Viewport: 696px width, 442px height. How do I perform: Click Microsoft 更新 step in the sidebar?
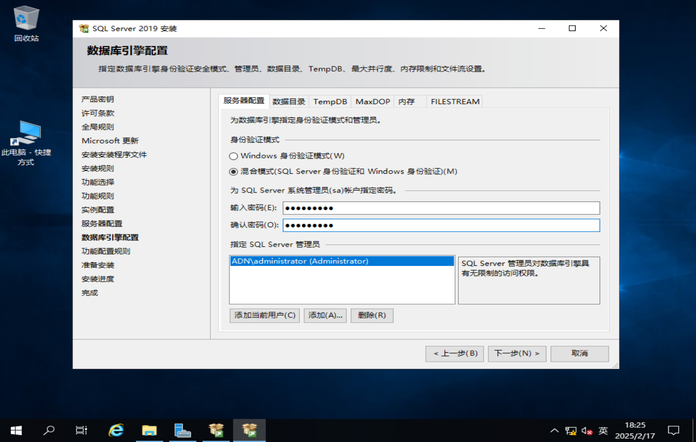[110, 141]
